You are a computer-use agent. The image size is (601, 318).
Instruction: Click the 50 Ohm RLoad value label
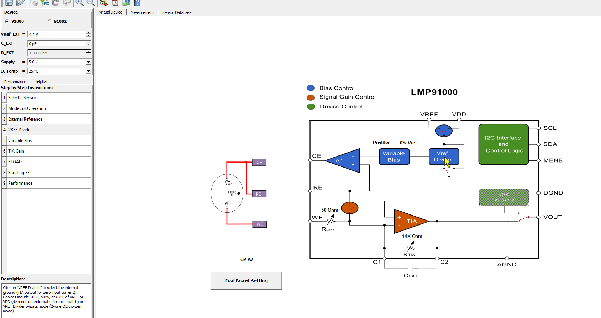pyautogui.click(x=330, y=210)
